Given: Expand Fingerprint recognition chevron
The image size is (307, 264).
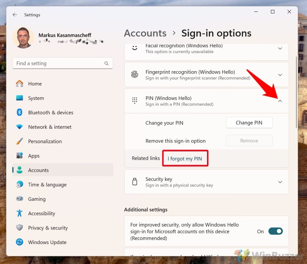Looking at the screenshot, I should pyautogui.click(x=280, y=75).
